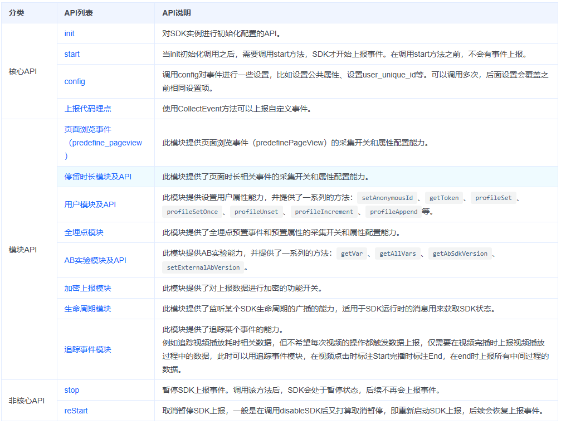Image resolution: width=561 pixels, height=424 pixels.
Task: Click the 生命周期模块 description about SDK生命周期的广播
Action: [329, 309]
